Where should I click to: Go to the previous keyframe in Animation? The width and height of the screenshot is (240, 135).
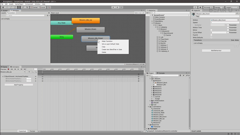tap(15, 69)
